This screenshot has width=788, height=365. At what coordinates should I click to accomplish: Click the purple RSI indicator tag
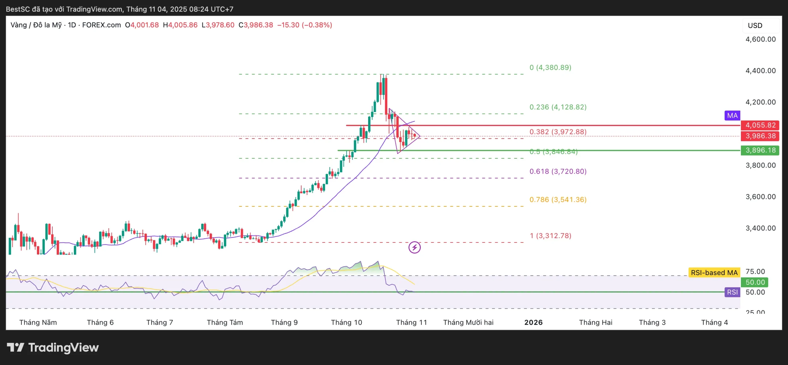point(732,292)
